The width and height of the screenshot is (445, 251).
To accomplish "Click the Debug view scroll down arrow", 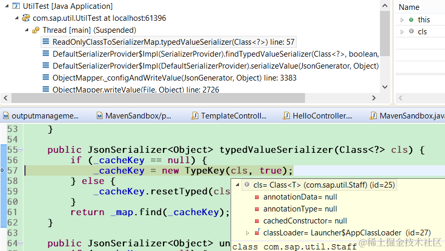I will [x=385, y=87].
